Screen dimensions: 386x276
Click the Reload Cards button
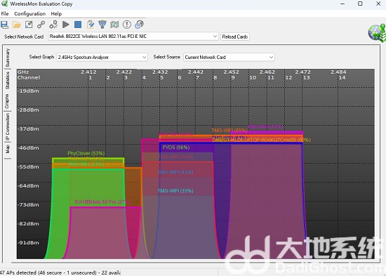click(235, 37)
